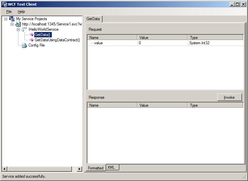Screen dimensions: 248x181
Task: Click the Response Name column header
Action: point(112,105)
